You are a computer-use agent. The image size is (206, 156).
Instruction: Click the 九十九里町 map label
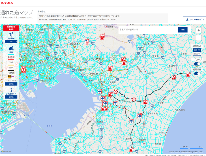(x=180, y=110)
